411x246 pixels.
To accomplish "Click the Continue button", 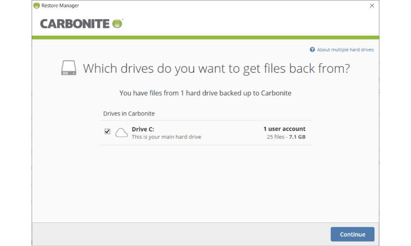I will click(352, 234).
